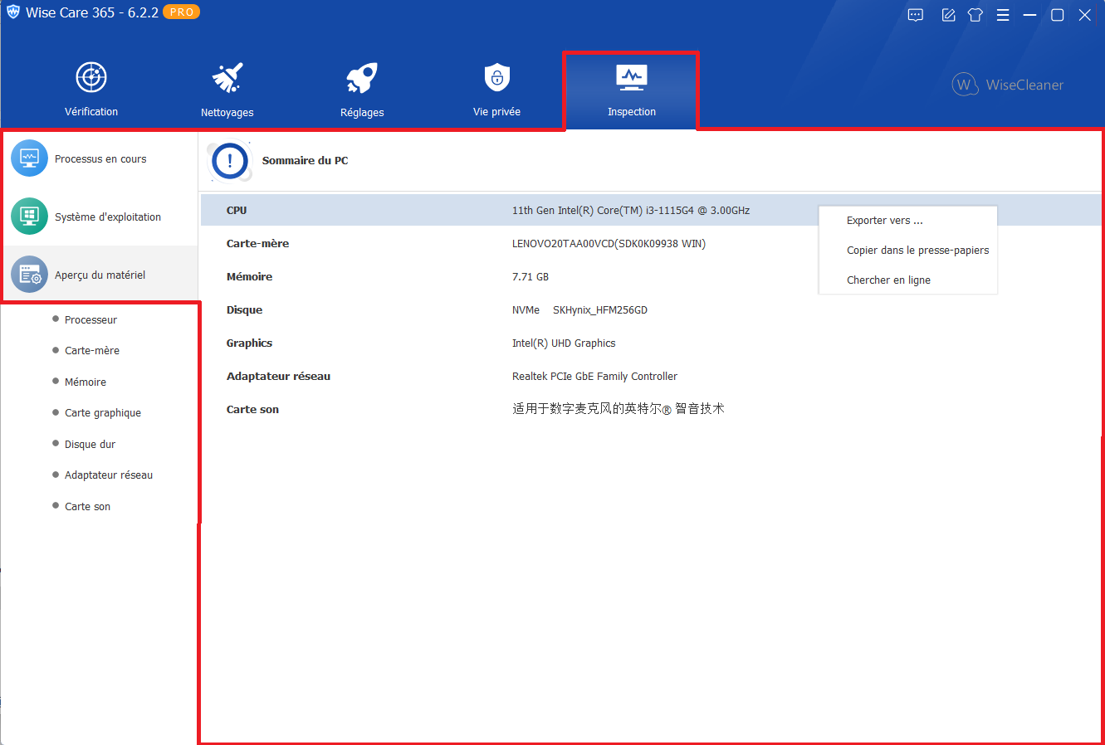Select the Carte son summary row label

click(x=252, y=410)
